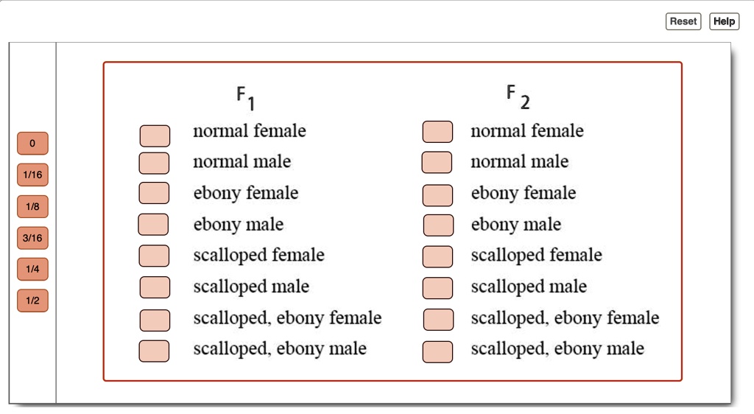
Task: Select F1 scalloped, ebony female answer box
Action: [x=155, y=320]
